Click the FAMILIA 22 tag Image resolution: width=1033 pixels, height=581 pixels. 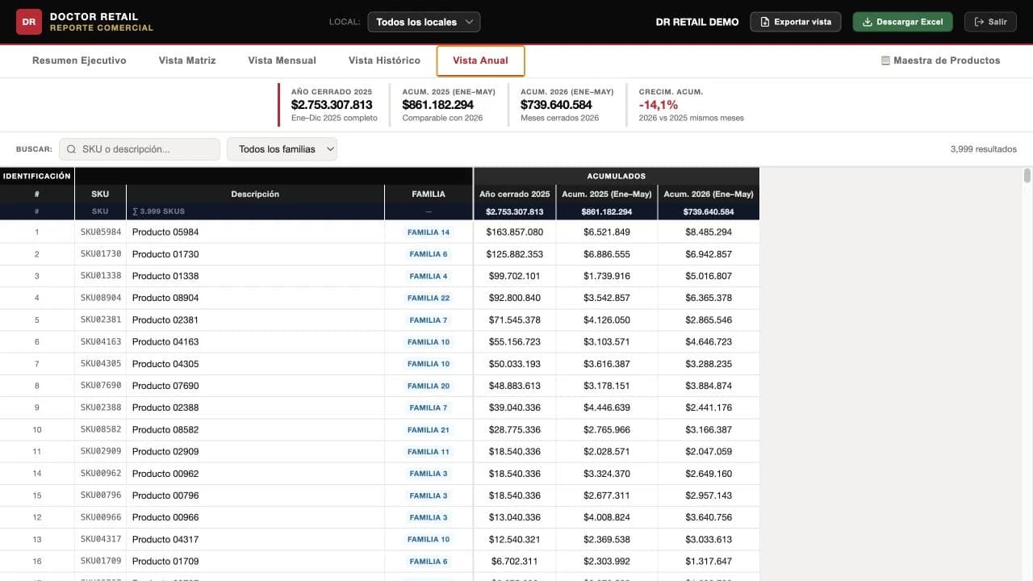coord(429,298)
